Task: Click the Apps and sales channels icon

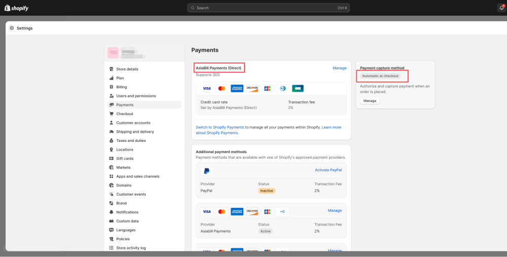Action: pos(112,176)
